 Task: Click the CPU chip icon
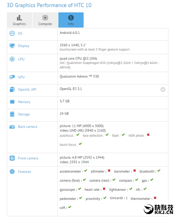pos(12,59)
